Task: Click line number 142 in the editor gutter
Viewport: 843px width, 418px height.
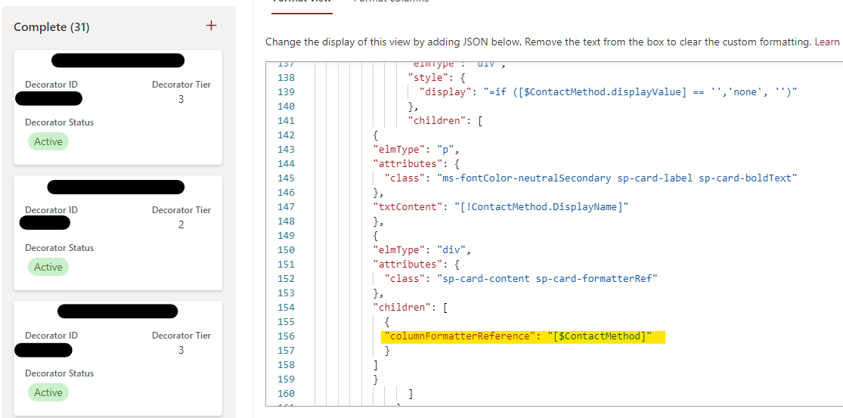Action: [x=286, y=135]
